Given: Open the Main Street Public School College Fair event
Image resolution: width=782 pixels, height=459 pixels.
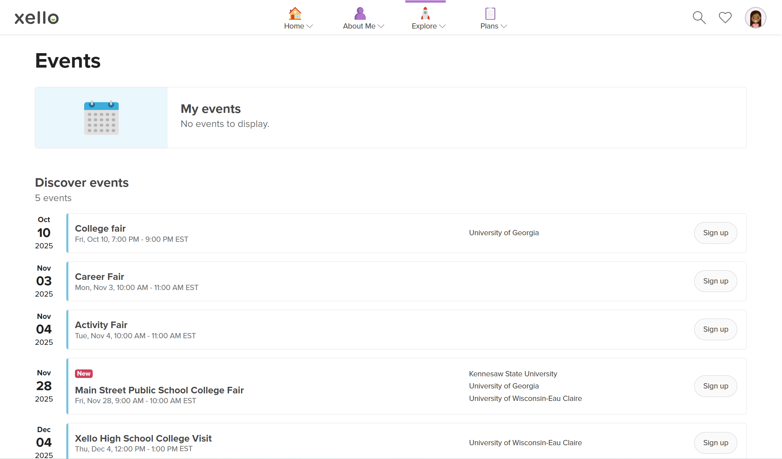Looking at the screenshot, I should coord(159,390).
